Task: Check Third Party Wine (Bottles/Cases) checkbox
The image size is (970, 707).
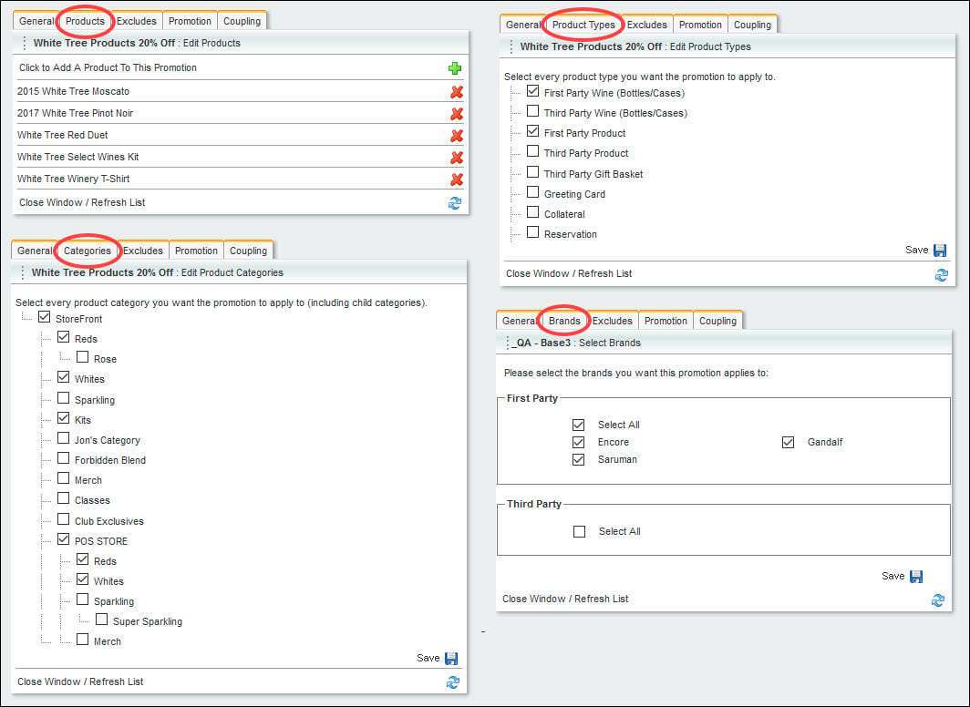Action: click(532, 111)
